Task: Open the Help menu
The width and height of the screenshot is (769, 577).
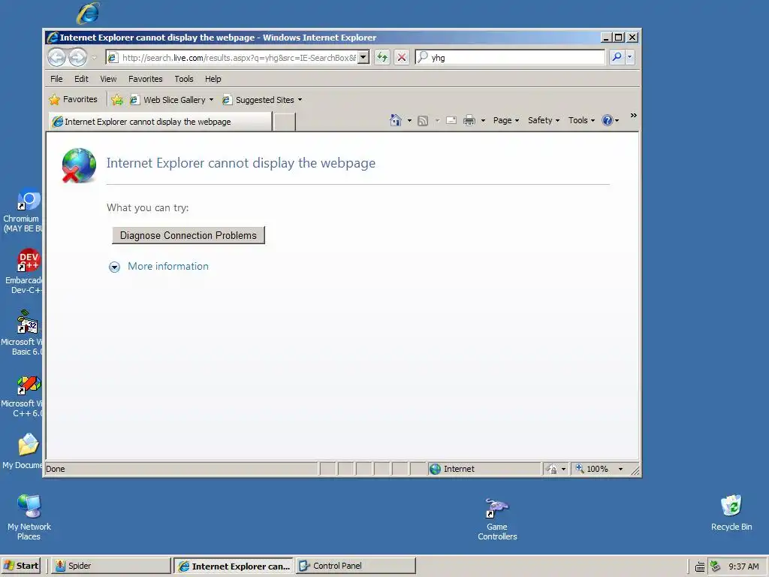Action: point(213,79)
